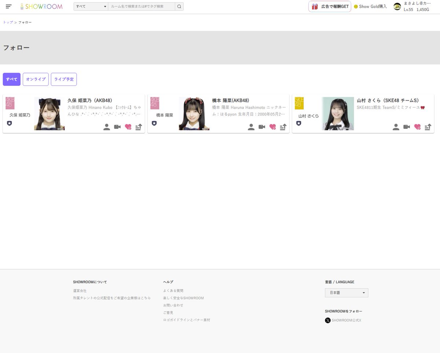
Task: Click AKB48 logo on 橋本 陽菜 card
Action: [x=155, y=103]
